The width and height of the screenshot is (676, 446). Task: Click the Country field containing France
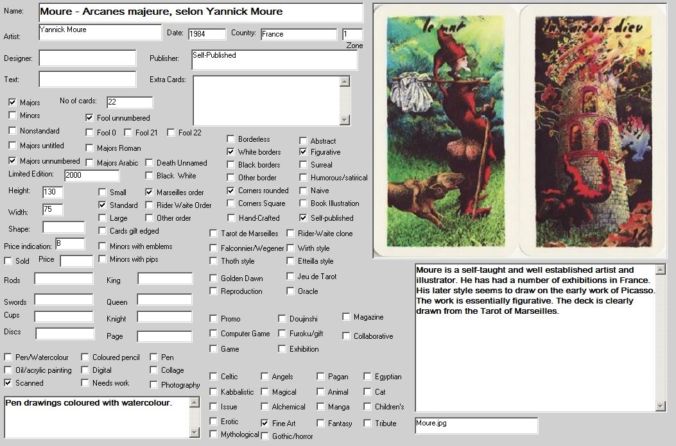299,35
